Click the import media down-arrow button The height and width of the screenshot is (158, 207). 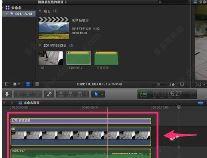[x=7, y=94]
